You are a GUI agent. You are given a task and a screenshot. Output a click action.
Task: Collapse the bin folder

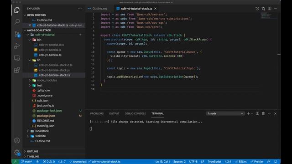39,40
